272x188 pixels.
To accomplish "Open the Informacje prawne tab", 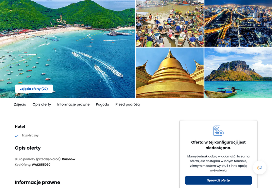I will (x=73, y=104).
